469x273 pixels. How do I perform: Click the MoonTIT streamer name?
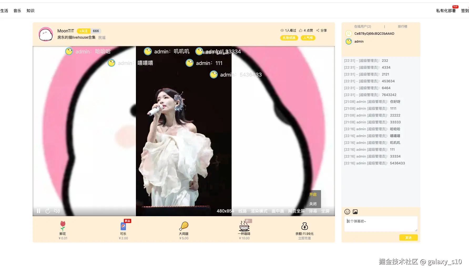[66, 31]
